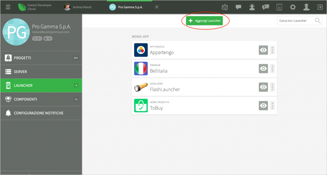Click the instantdevelopercloud.com text

tap(51, 32)
